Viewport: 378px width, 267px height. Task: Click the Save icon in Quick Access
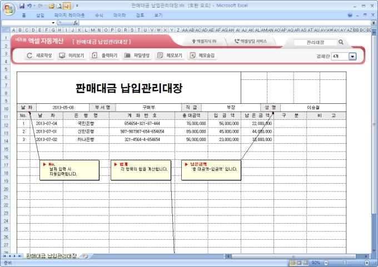coord(22,6)
